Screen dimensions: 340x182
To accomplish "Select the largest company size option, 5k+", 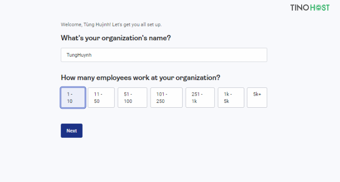I will tap(257, 98).
